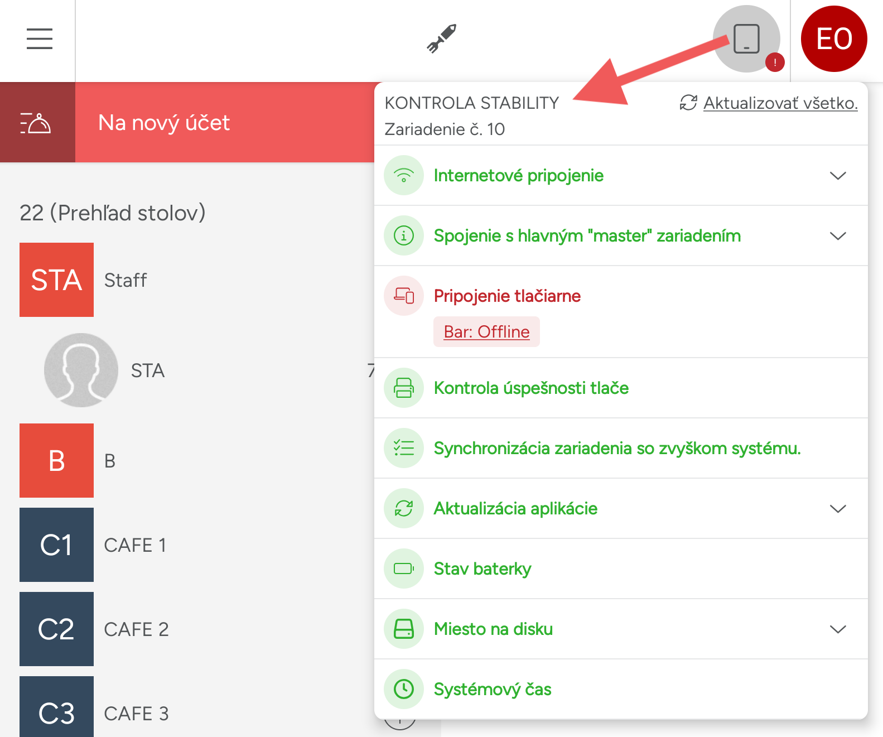This screenshot has height=737, width=883.
Task: Click the rocket icon in header
Action: pos(442,38)
